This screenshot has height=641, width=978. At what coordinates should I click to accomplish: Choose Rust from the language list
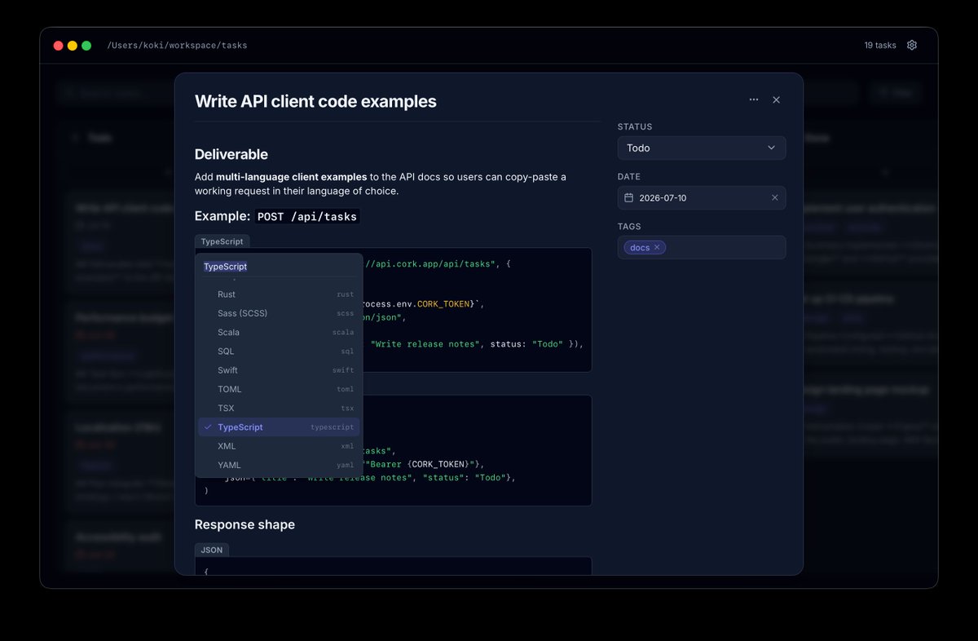click(279, 294)
